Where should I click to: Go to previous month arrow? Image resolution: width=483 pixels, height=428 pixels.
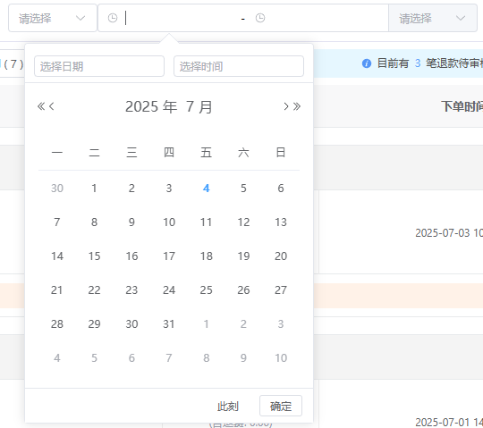[52, 106]
